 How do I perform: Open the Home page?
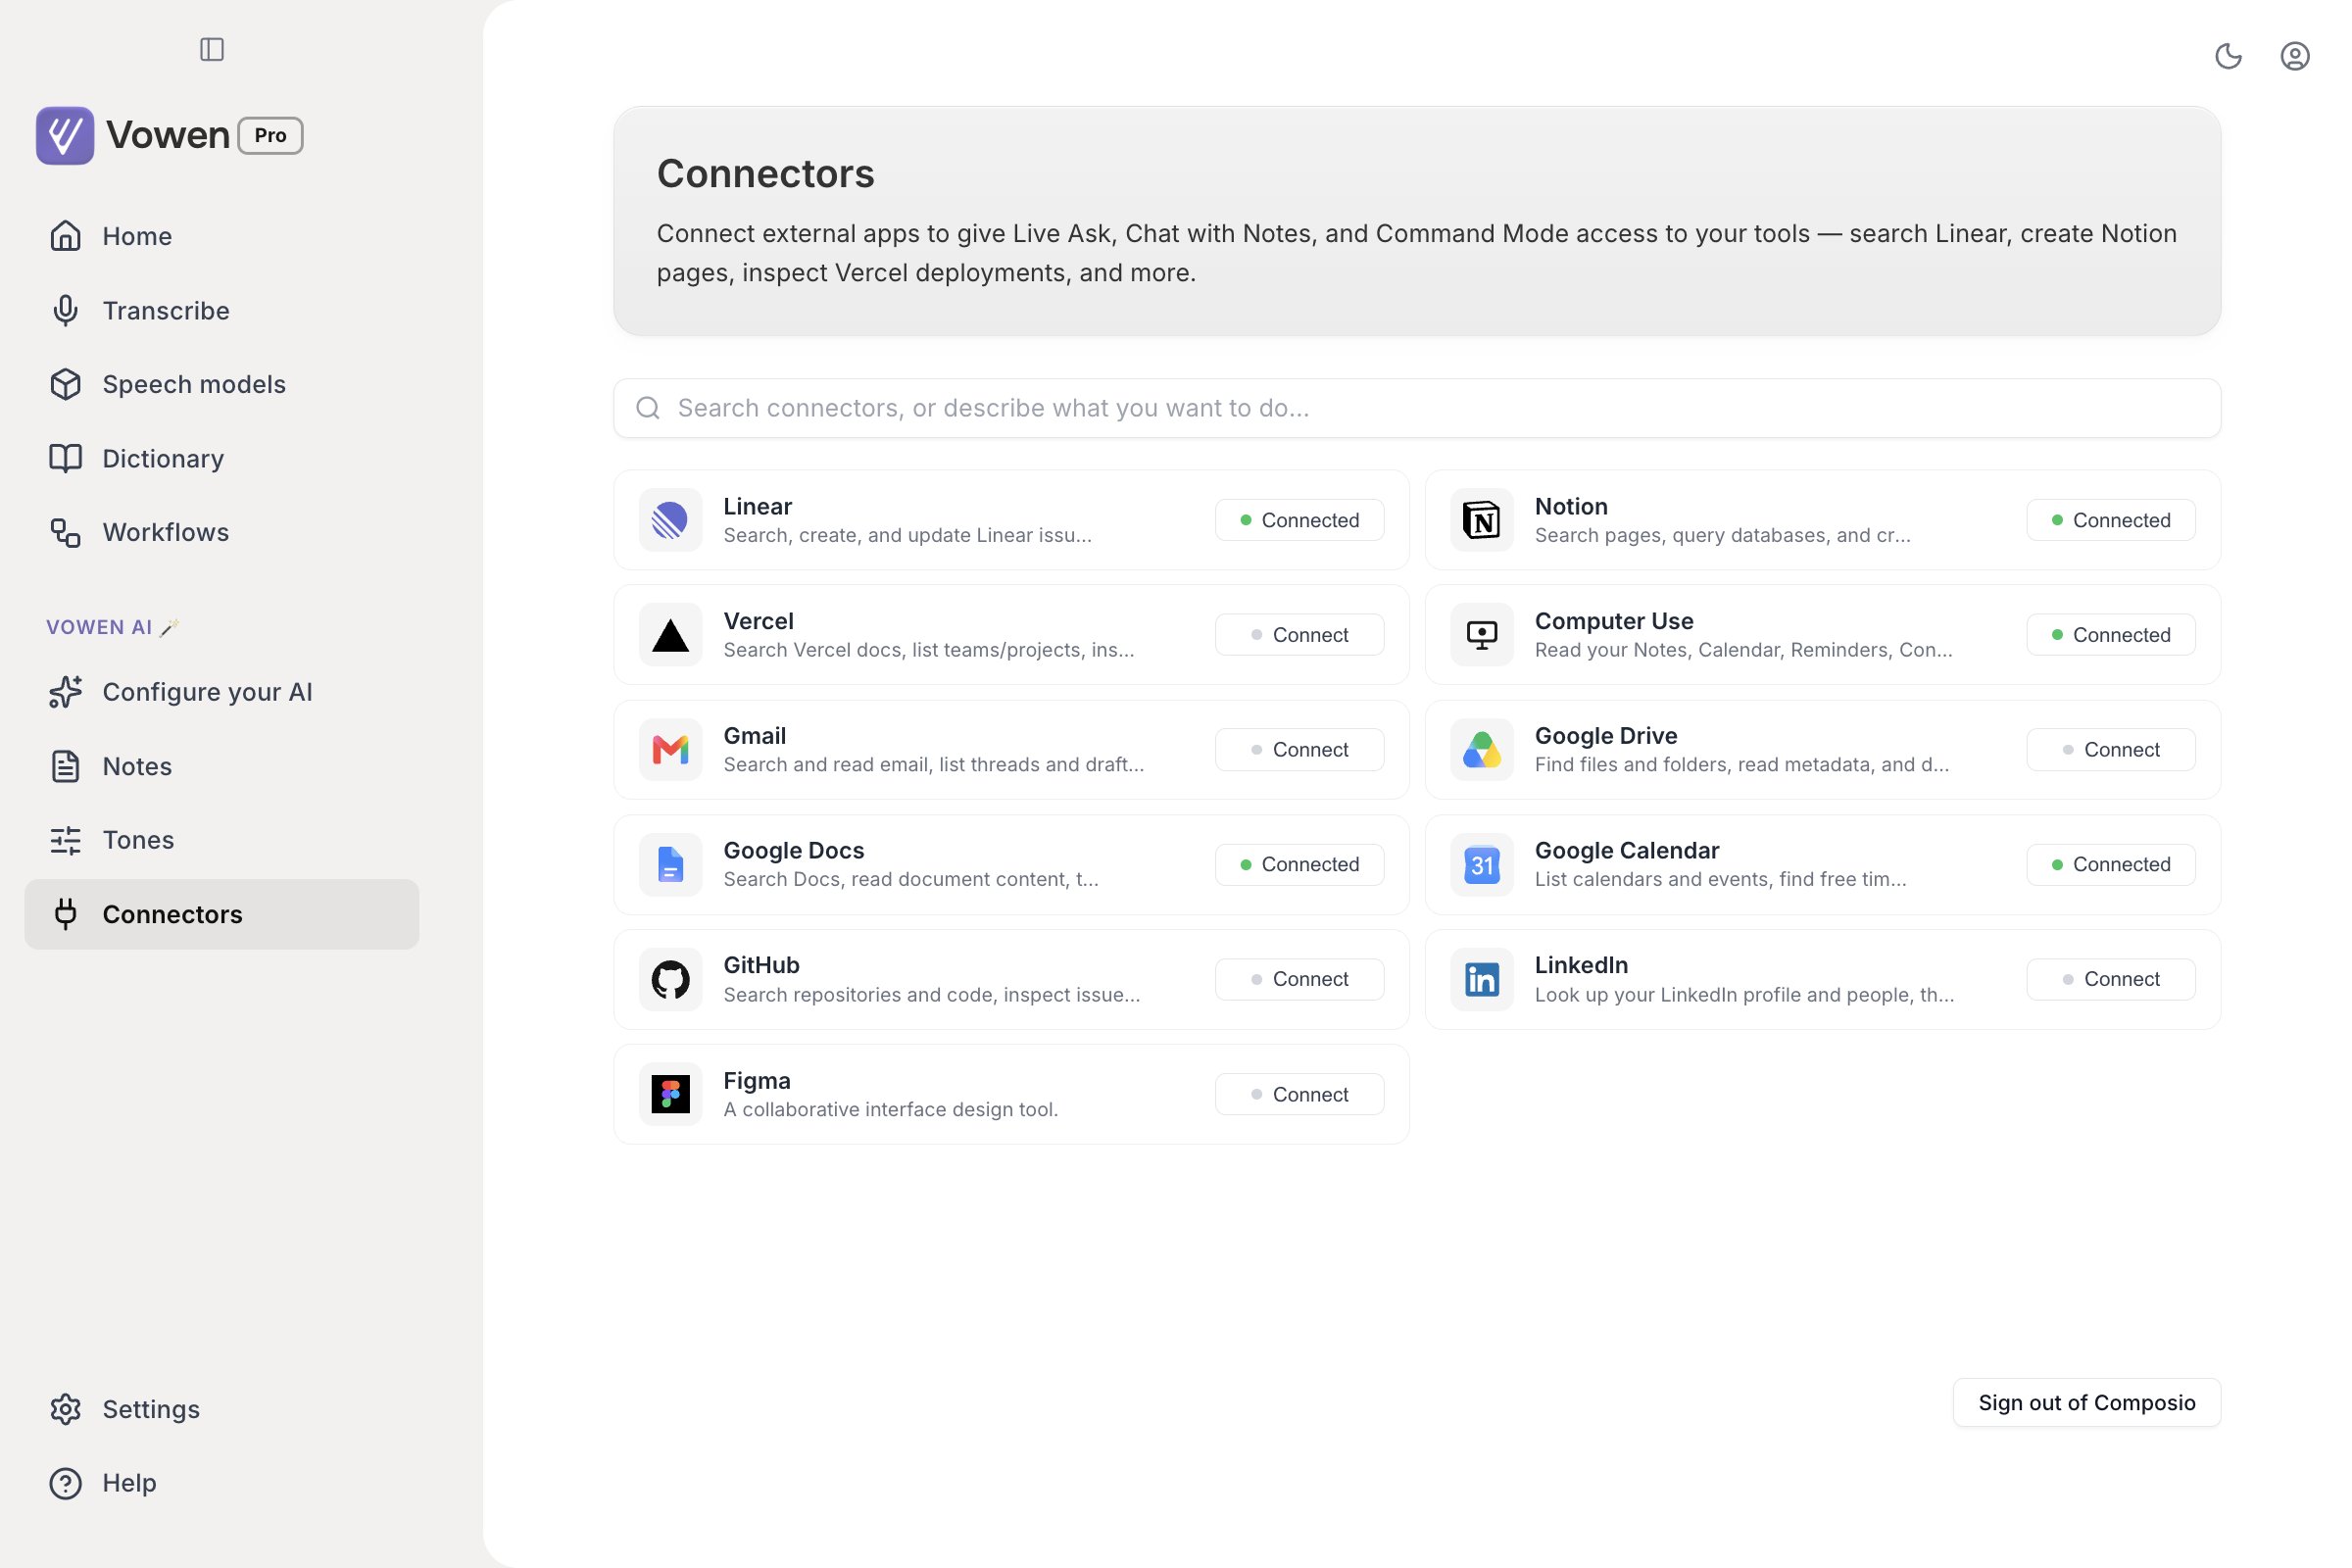coord(221,236)
